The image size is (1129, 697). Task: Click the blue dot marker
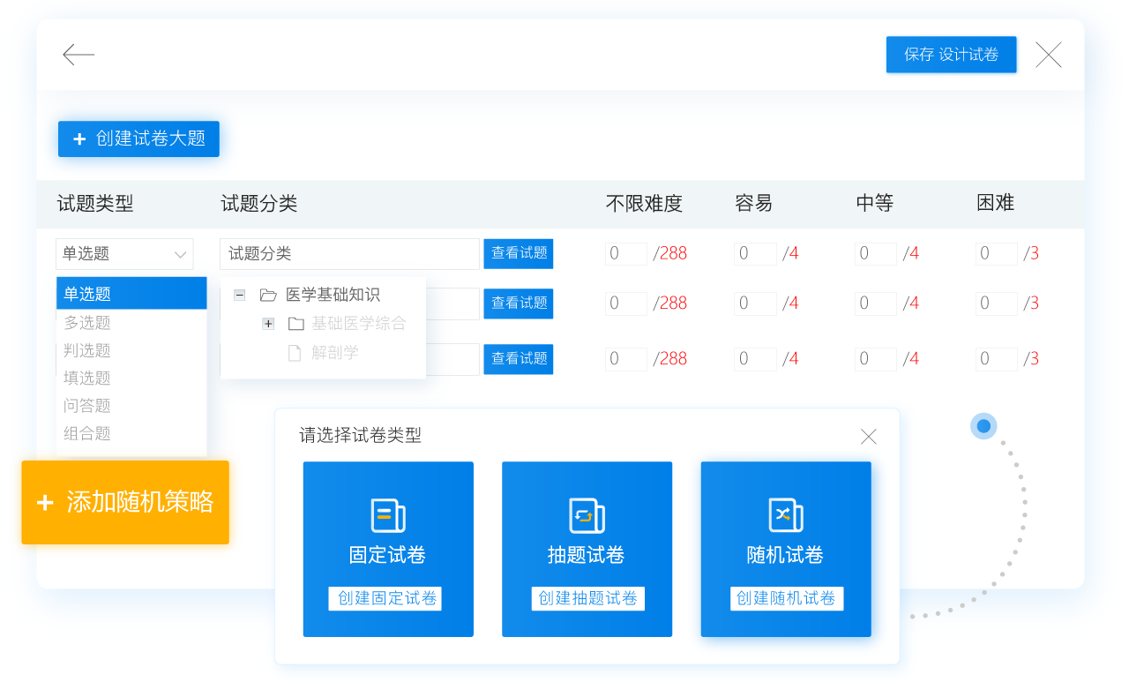point(983,426)
